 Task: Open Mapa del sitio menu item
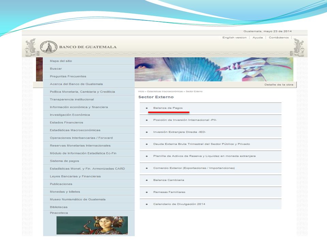(89, 61)
